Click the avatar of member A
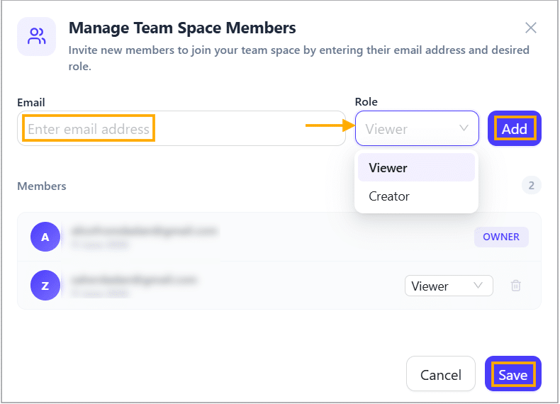Viewport: 560px width, 404px height. click(45, 237)
